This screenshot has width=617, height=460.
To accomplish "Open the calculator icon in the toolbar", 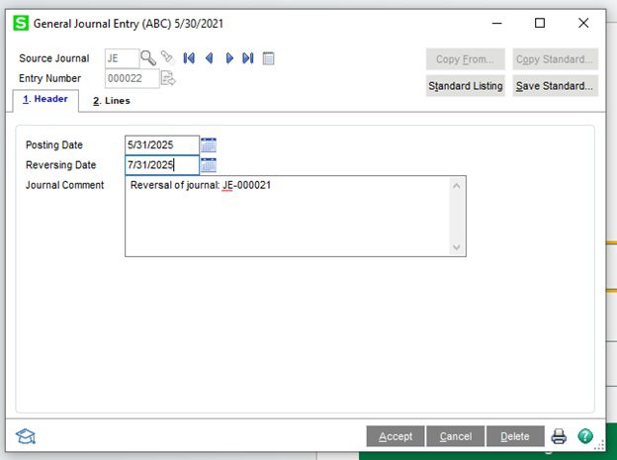I will point(268,58).
